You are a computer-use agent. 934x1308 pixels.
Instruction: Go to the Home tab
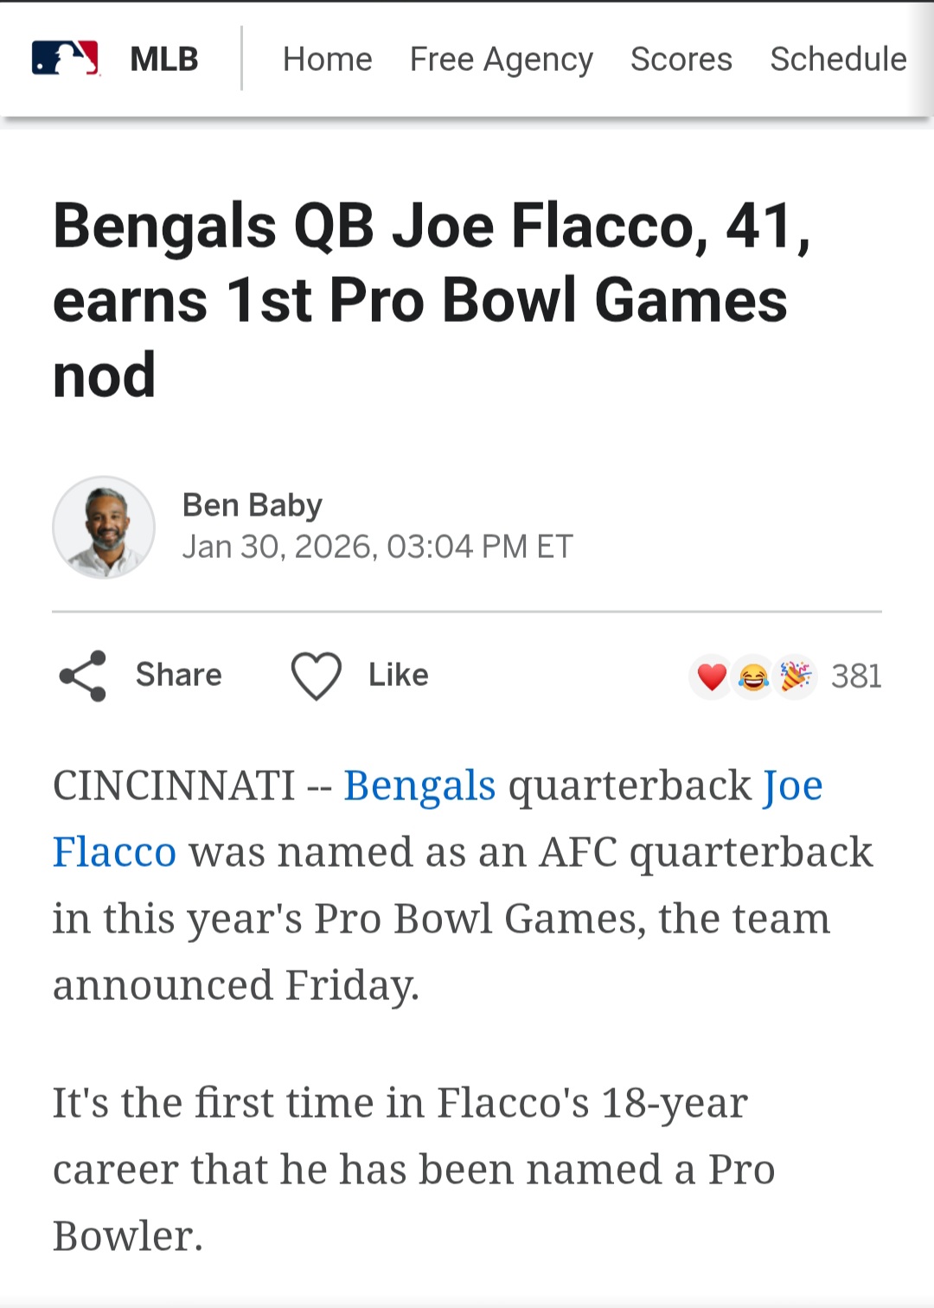[x=327, y=59]
